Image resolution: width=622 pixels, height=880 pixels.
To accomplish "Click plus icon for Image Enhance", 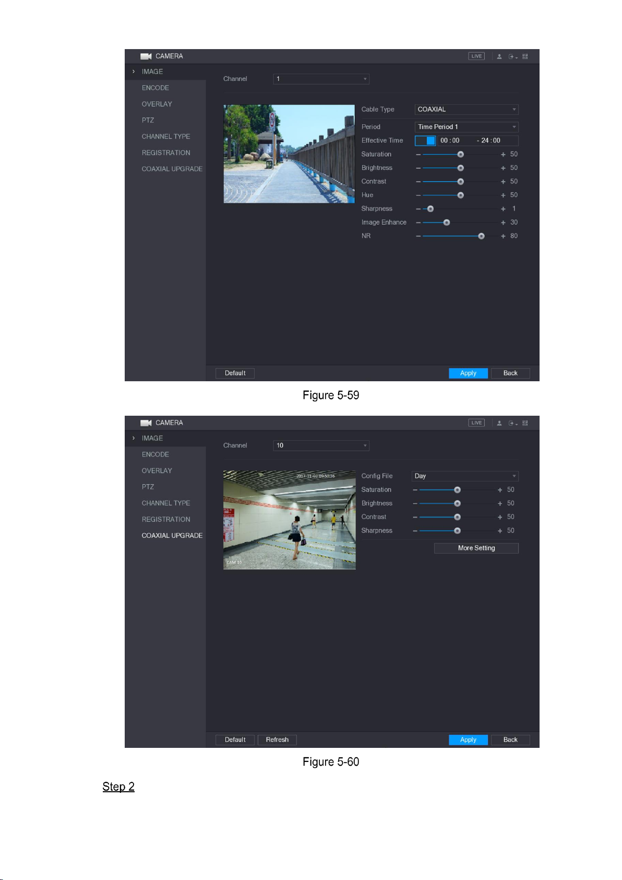I will pyautogui.click(x=503, y=222).
